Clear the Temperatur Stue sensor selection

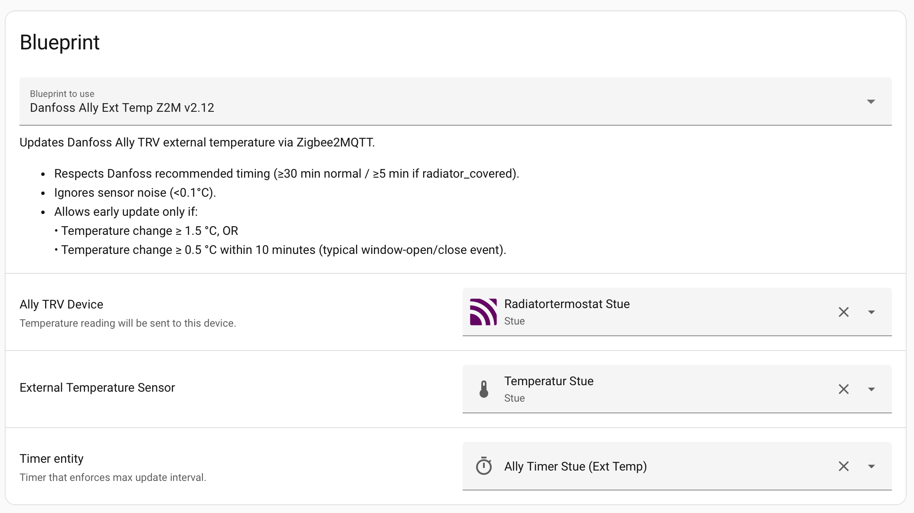click(x=843, y=389)
